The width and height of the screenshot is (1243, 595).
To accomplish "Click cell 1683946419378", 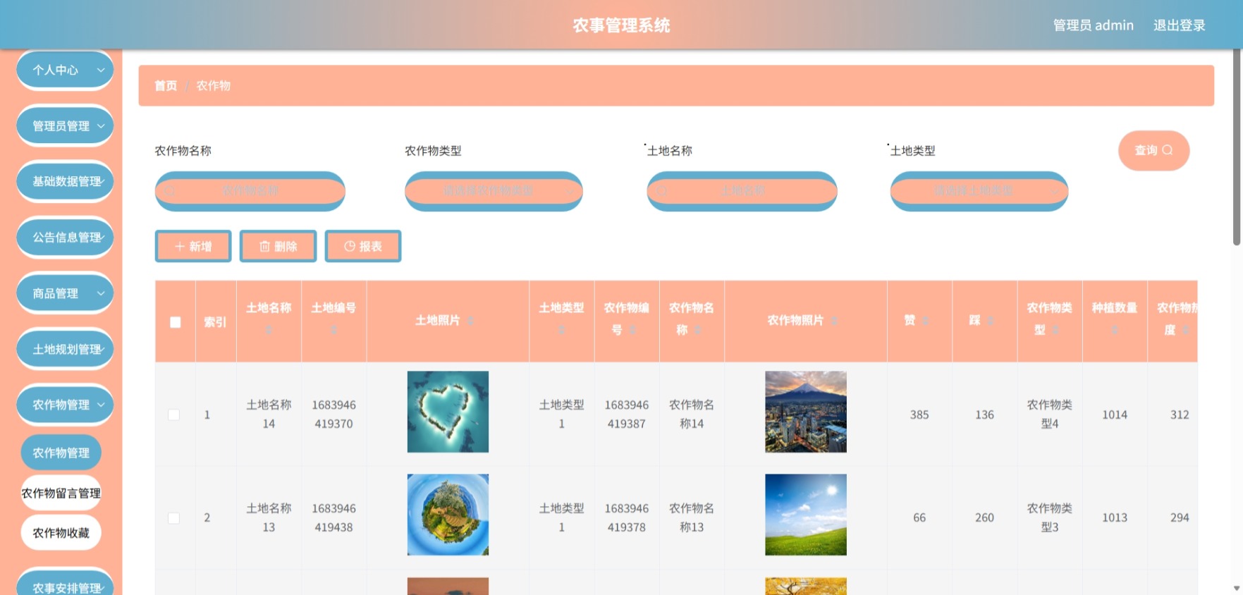I will click(x=627, y=517).
